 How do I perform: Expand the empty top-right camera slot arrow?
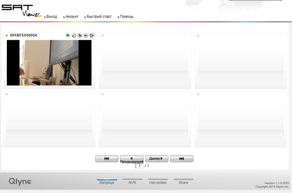pyautogui.click(x=199, y=35)
